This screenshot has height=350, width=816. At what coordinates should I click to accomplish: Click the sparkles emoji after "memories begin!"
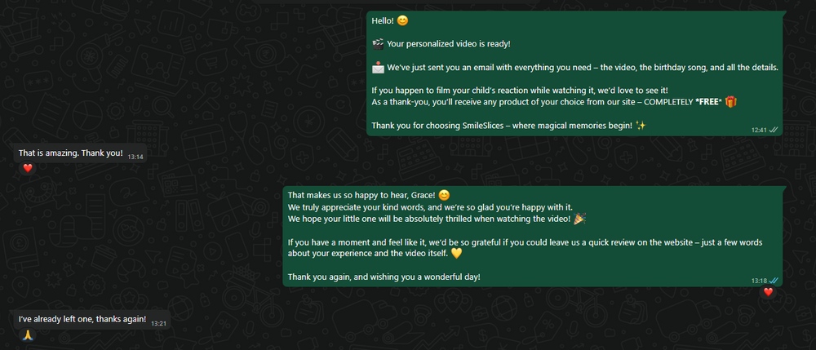tap(641, 126)
